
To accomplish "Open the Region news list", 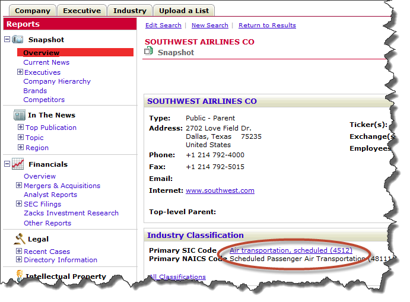I will point(37,148).
